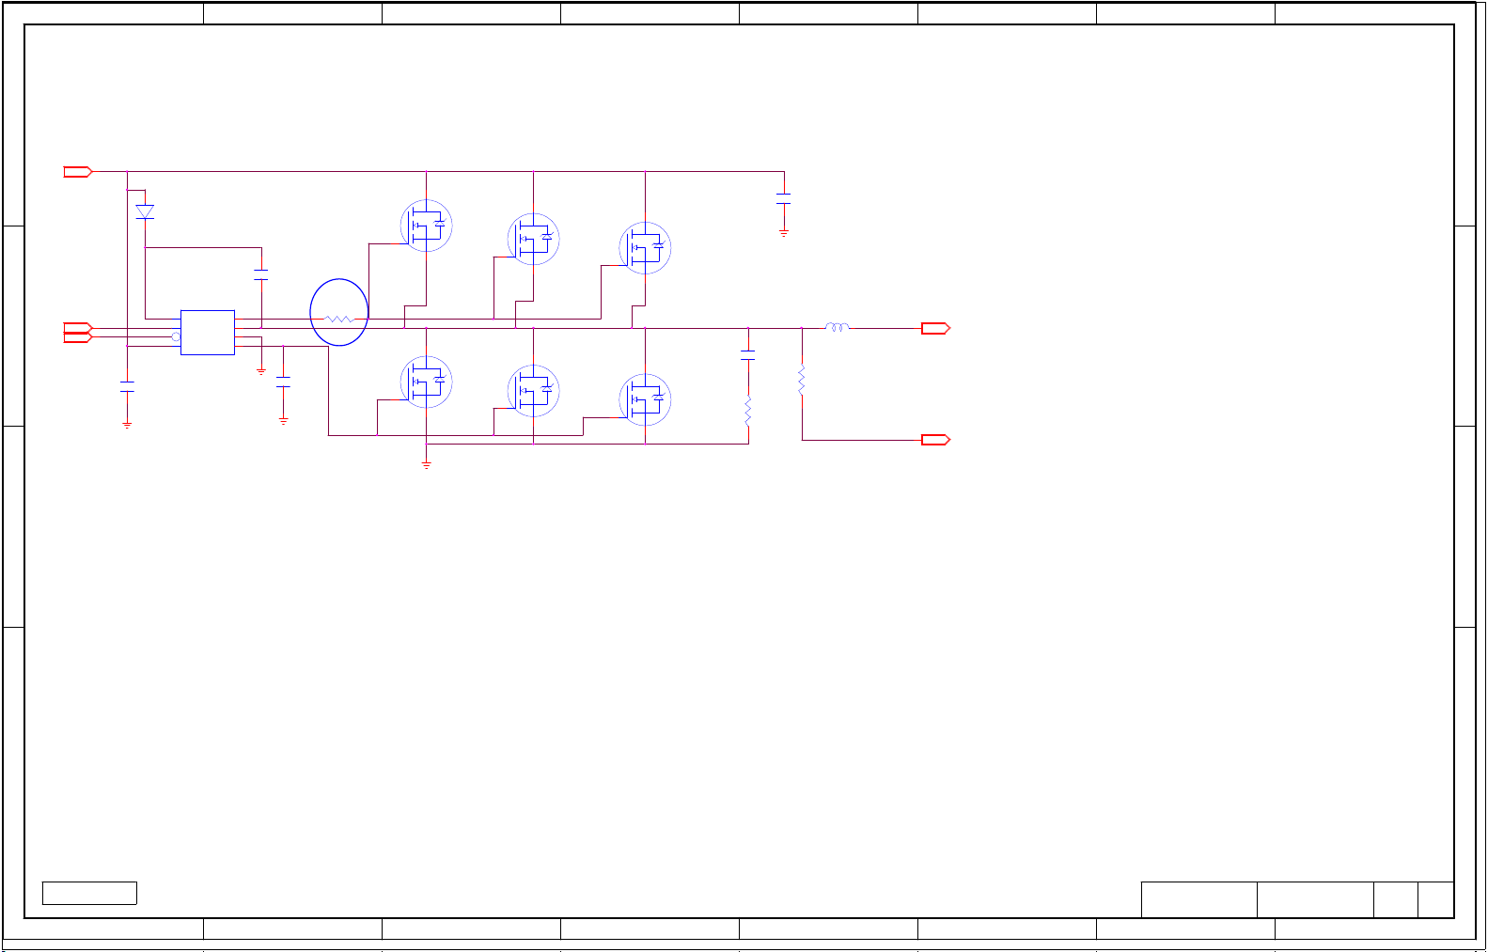The height and width of the screenshot is (952, 1488).
Task: Select the capacitor at the far end of the supply rail
Action: (784, 198)
